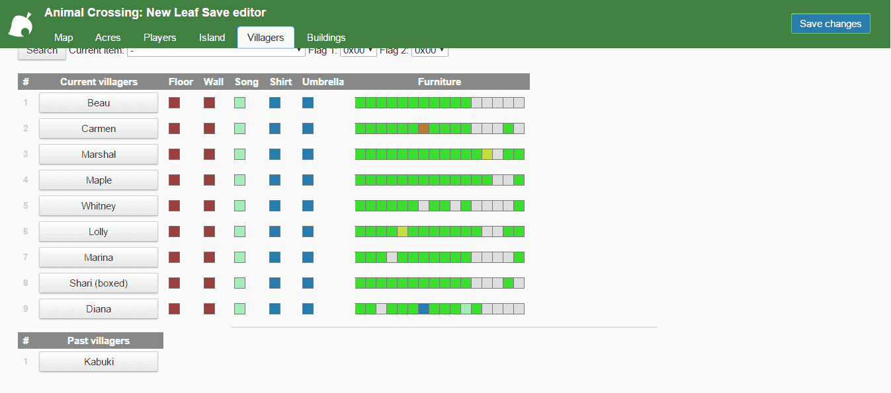Click the yellow furniture slot in Marshal's row
This screenshot has width=891, height=393.
[x=488, y=155]
